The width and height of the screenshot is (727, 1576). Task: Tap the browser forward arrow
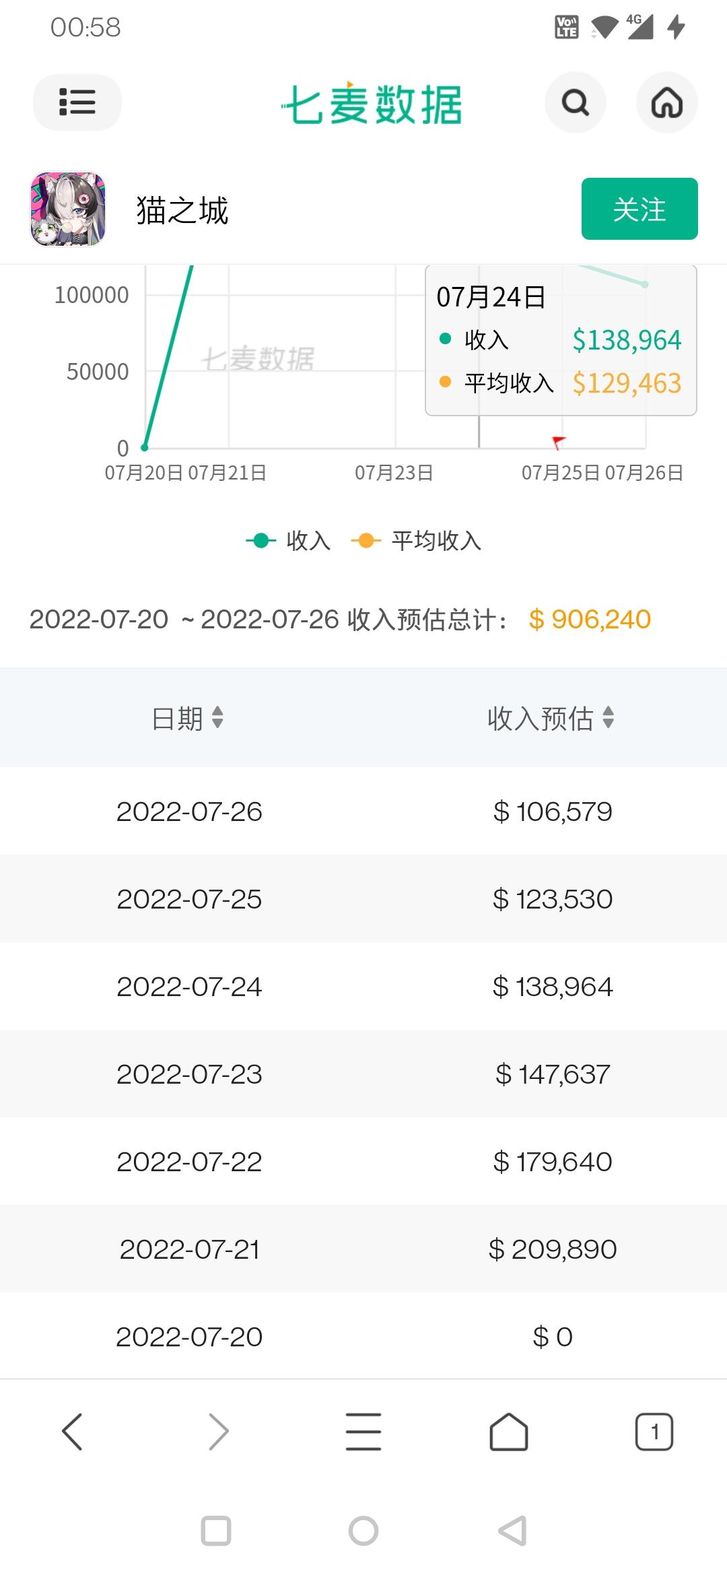click(x=218, y=1431)
